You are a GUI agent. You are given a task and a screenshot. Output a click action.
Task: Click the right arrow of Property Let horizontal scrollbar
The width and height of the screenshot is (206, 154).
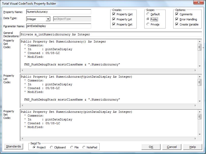coord(195,105)
